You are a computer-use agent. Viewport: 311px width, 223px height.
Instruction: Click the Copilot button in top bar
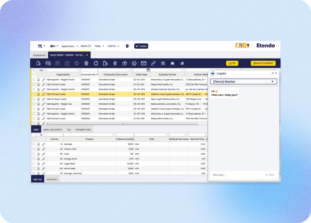[x=141, y=46]
